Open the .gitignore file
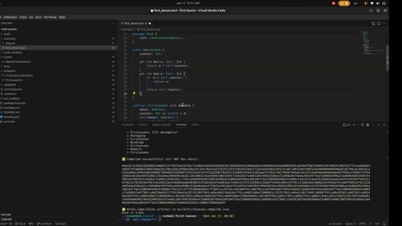Image resolution: width=402 pixels, height=226 pixels. point(10,85)
